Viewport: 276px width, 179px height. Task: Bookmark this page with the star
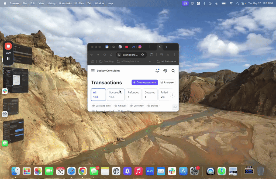[143, 55]
